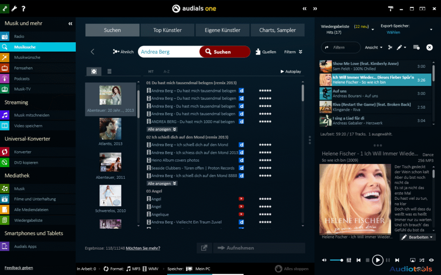
Task: Click the Helene Fischer album cover
Action: coord(355,198)
